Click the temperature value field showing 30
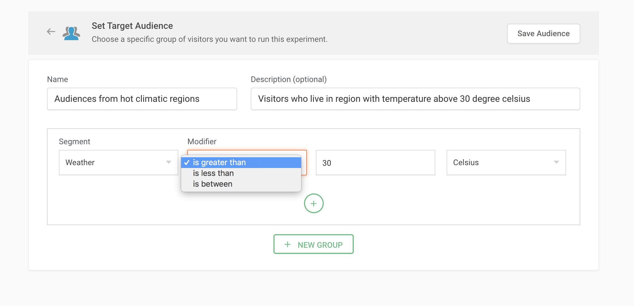Screen dimensions: 634x306 coord(375,163)
